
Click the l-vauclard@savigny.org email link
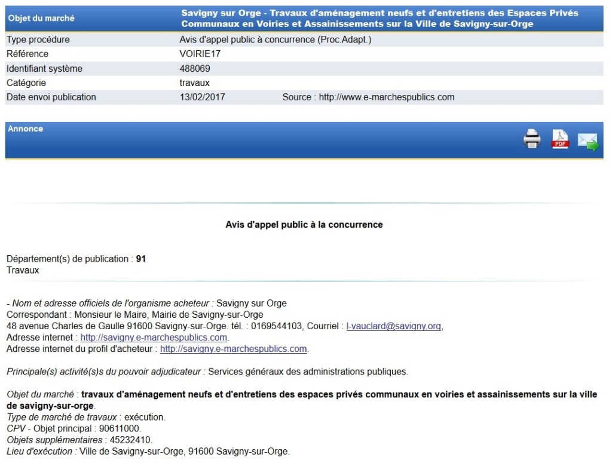[x=394, y=326]
